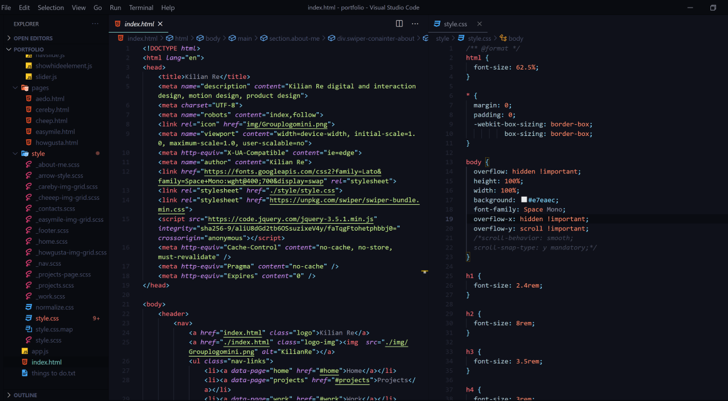The image size is (728, 401).
Task: Click the aedo.html HTML5 file icon
Action: coord(29,99)
